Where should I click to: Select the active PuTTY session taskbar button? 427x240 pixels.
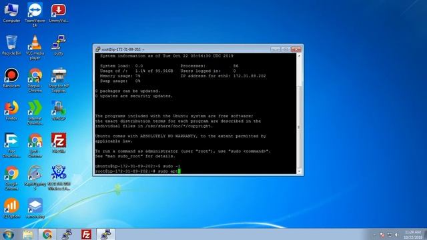105,235
